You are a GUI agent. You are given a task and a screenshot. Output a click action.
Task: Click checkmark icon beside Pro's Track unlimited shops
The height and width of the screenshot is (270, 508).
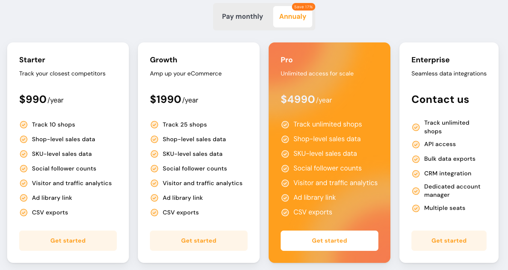285,124
